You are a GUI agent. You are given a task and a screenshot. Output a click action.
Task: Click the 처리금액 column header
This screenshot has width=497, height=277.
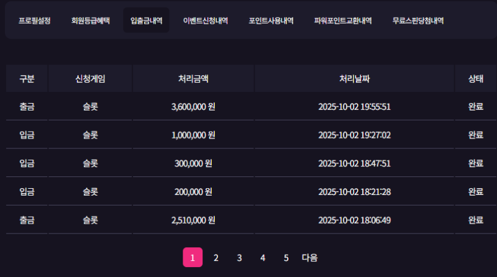pos(193,79)
